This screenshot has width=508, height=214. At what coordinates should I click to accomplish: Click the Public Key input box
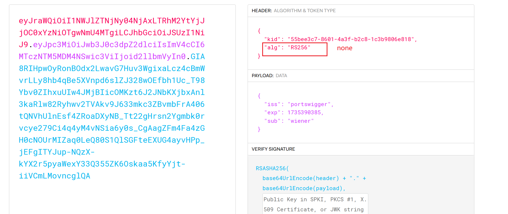[315, 204]
